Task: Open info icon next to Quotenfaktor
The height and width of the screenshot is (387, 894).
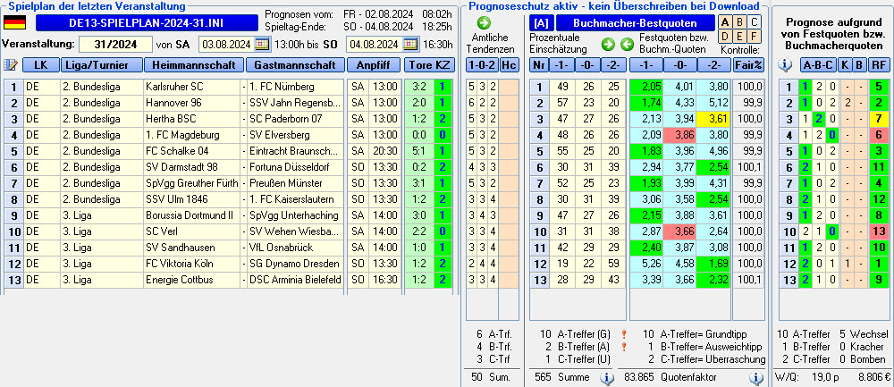Action: (x=756, y=377)
